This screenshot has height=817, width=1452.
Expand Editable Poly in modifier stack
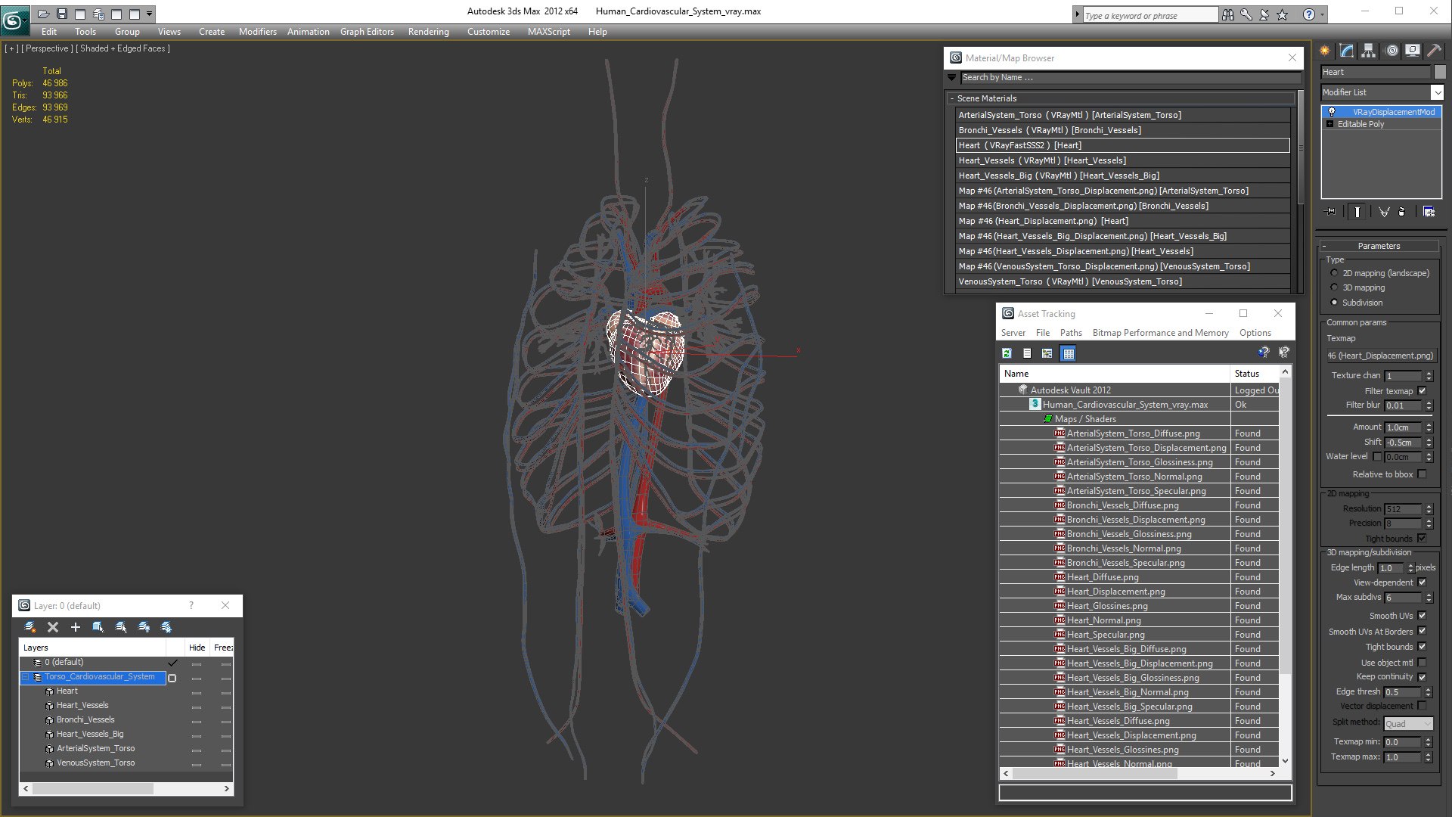1330,124
